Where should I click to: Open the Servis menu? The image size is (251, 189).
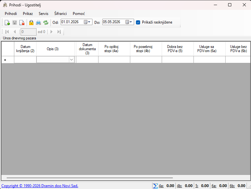pos(44,14)
